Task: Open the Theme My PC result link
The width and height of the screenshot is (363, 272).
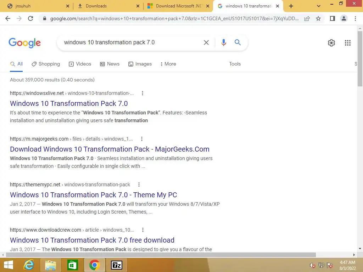Action: pos(93,195)
